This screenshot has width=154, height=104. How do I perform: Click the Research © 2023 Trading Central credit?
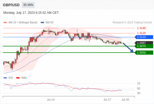(x=132, y=23)
